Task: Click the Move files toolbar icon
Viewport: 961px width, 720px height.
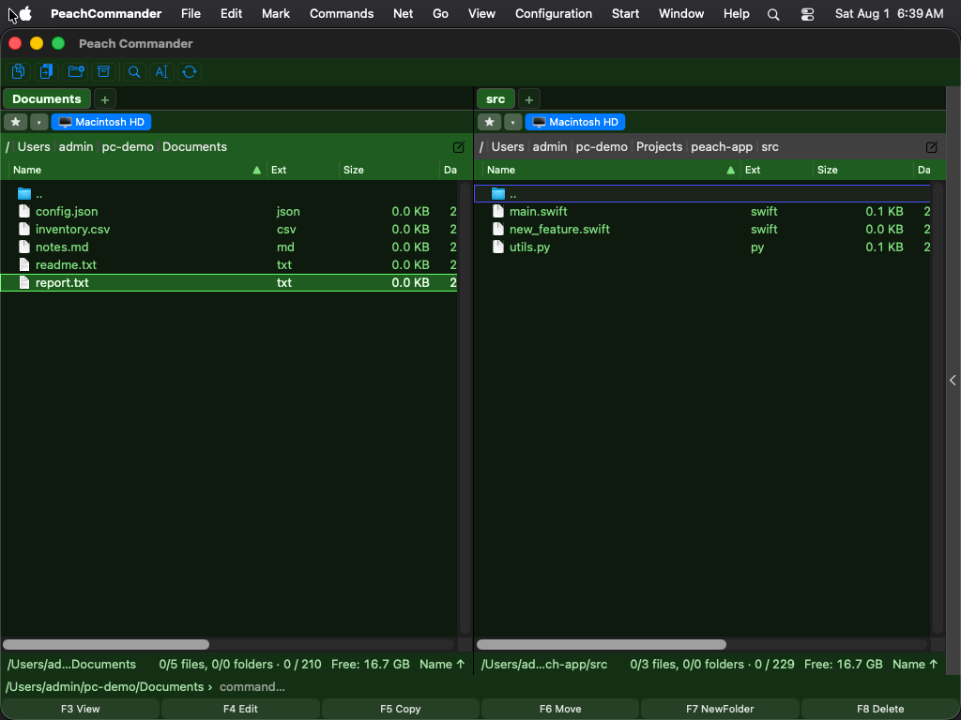Action: [47, 71]
